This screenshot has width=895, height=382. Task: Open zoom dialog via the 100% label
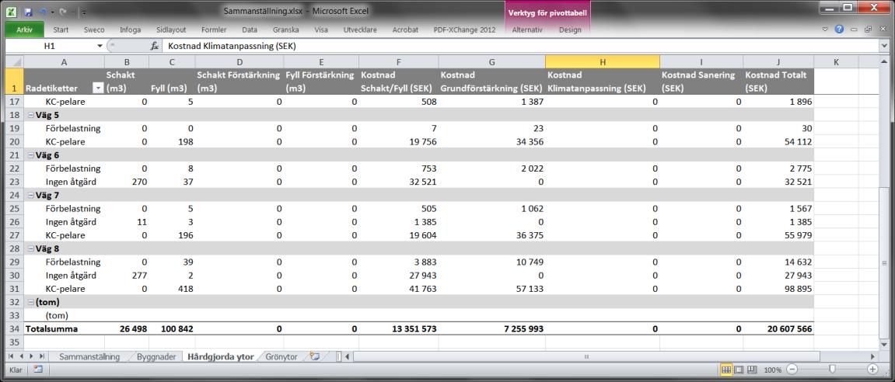pos(772,370)
